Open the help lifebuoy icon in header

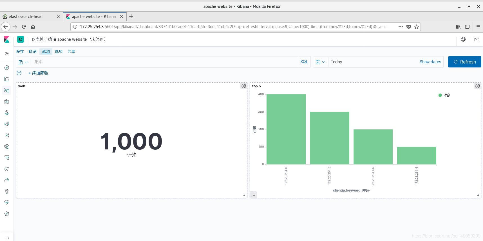pyautogui.click(x=463, y=39)
